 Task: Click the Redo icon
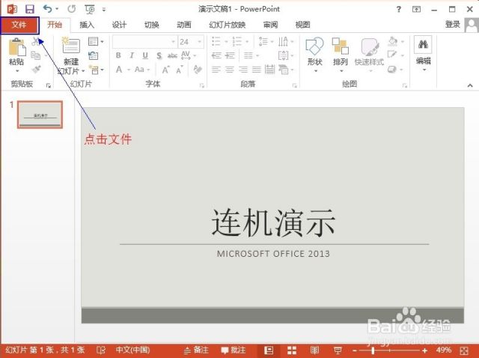(x=72, y=9)
